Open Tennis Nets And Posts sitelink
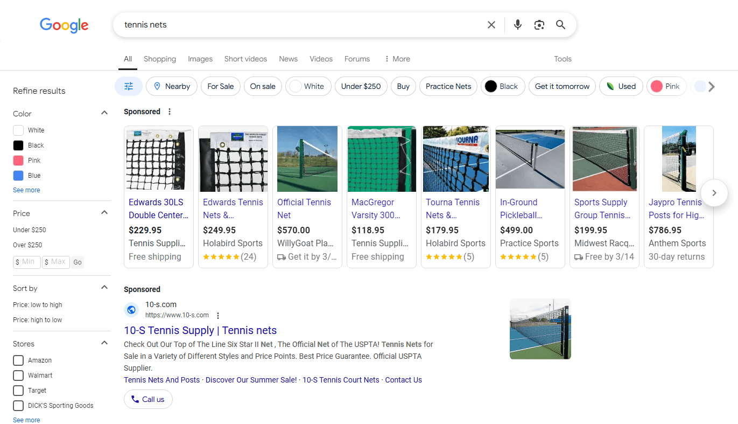 [x=161, y=380]
